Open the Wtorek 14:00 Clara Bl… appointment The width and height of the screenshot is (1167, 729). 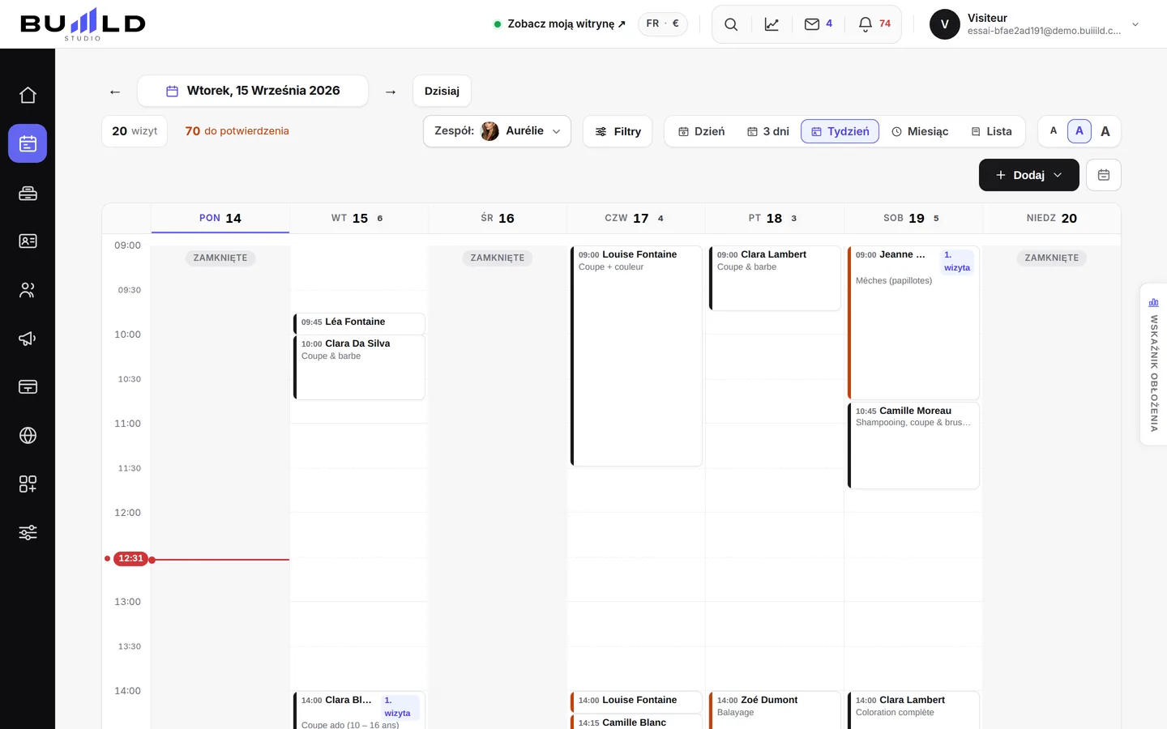coord(359,710)
